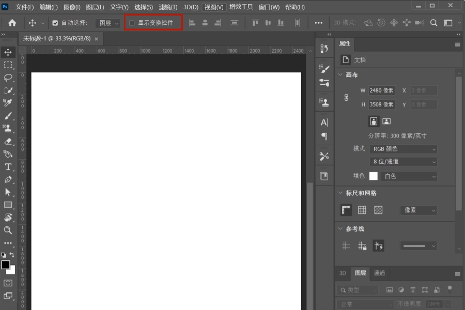Viewport: 465px width, 310px height.
Task: Select the Quick Selection tool
Action: (8, 90)
